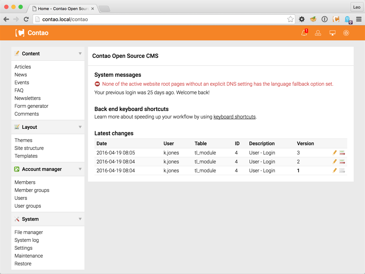Open Themes under Layout
The image size is (365, 274).
23,140
